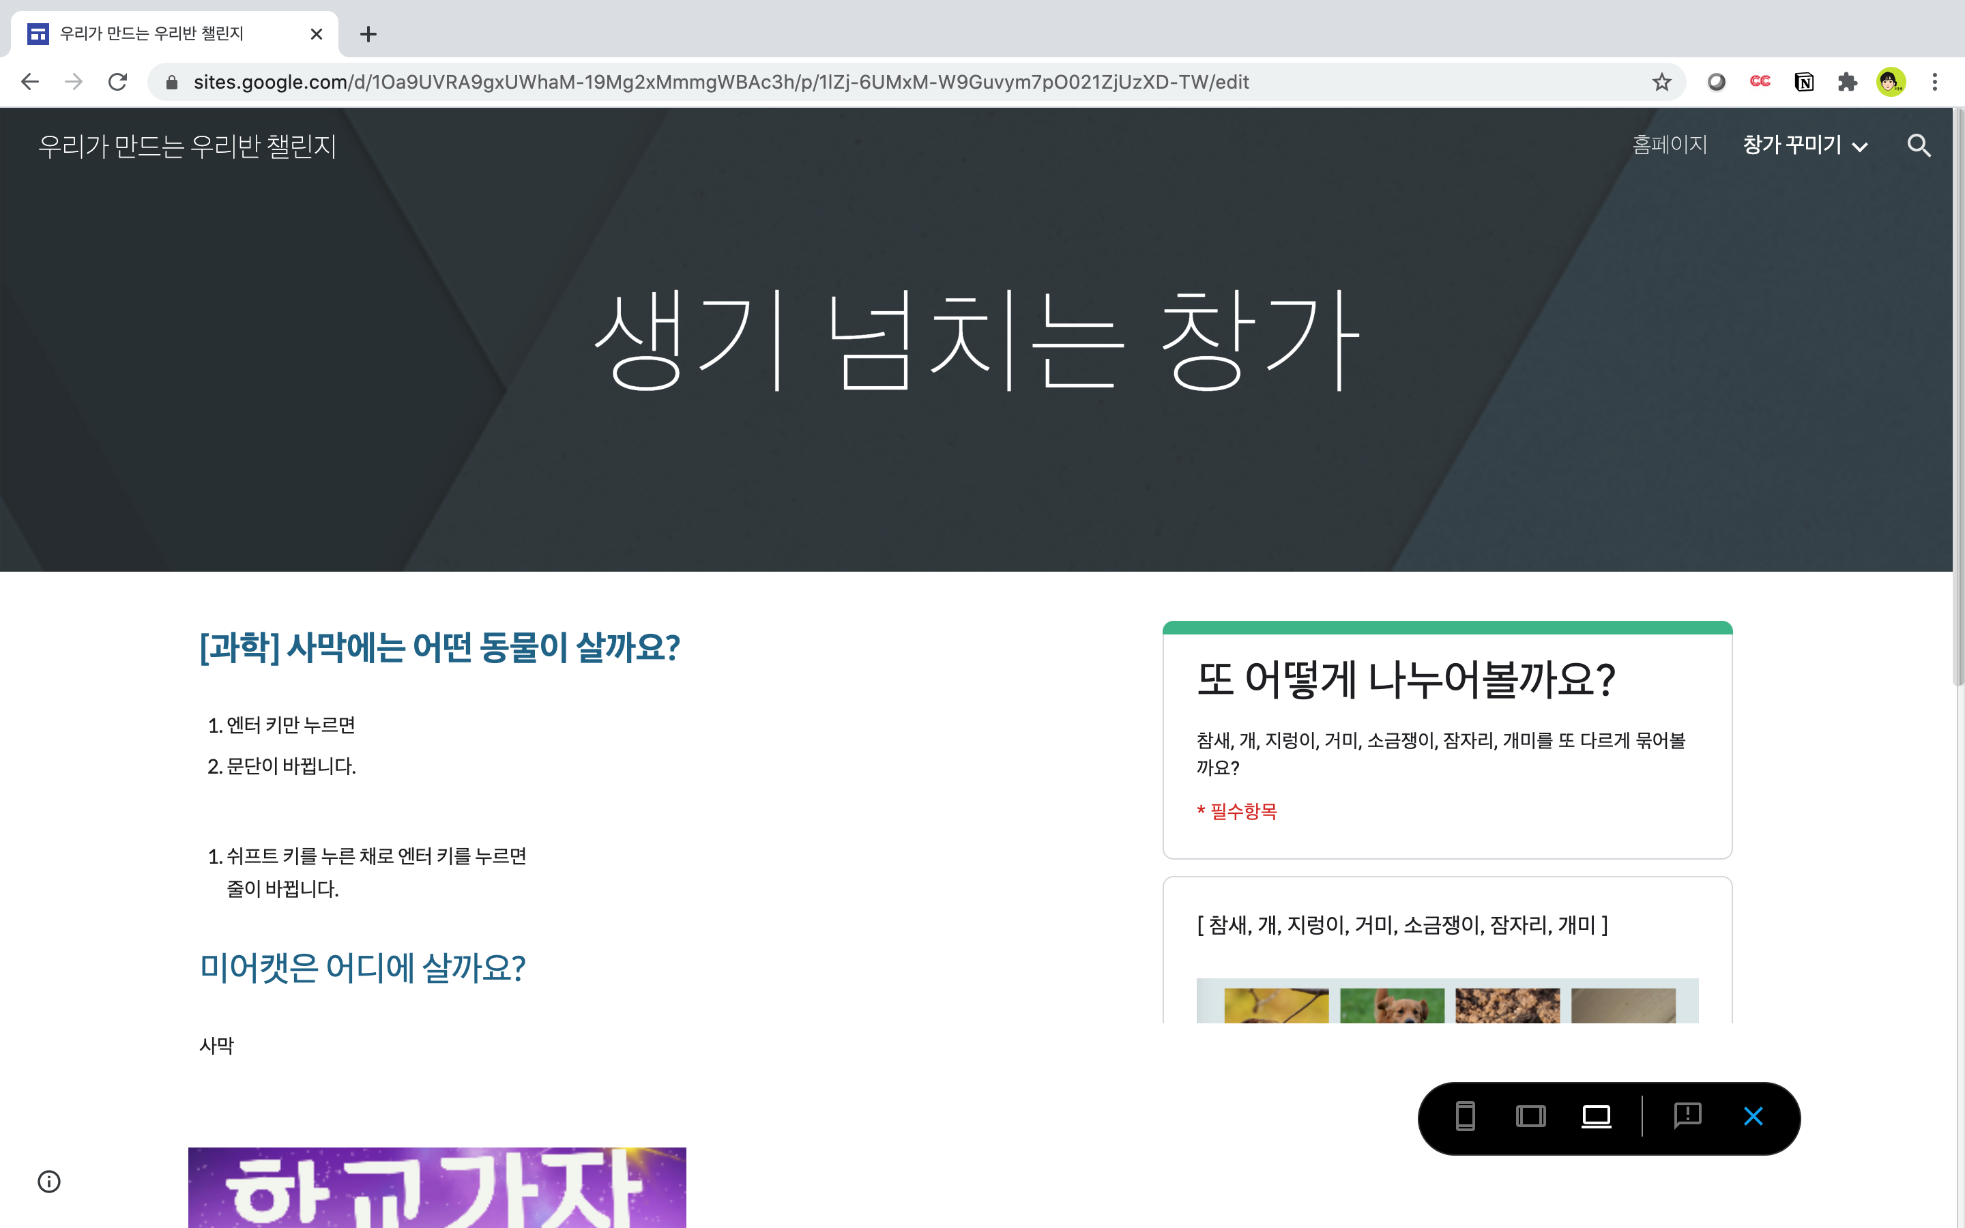This screenshot has height=1228, width=1965.
Task: Bookmark this page with star icon
Action: (1661, 82)
